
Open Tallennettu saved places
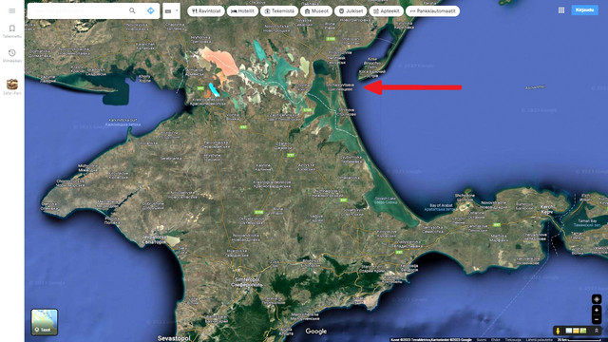(x=12, y=31)
